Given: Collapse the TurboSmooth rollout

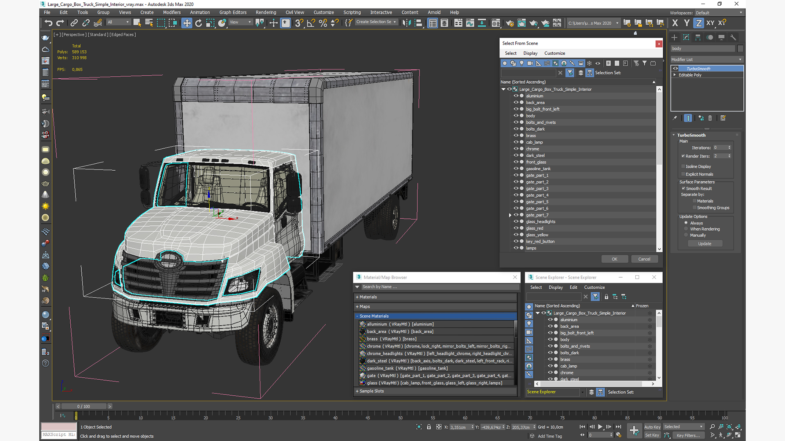Looking at the screenshot, I should (x=674, y=135).
